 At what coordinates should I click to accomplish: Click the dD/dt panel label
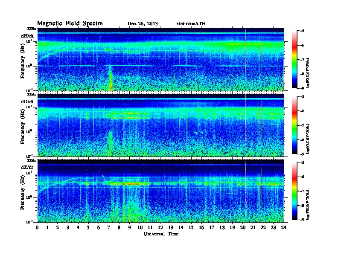(27, 101)
